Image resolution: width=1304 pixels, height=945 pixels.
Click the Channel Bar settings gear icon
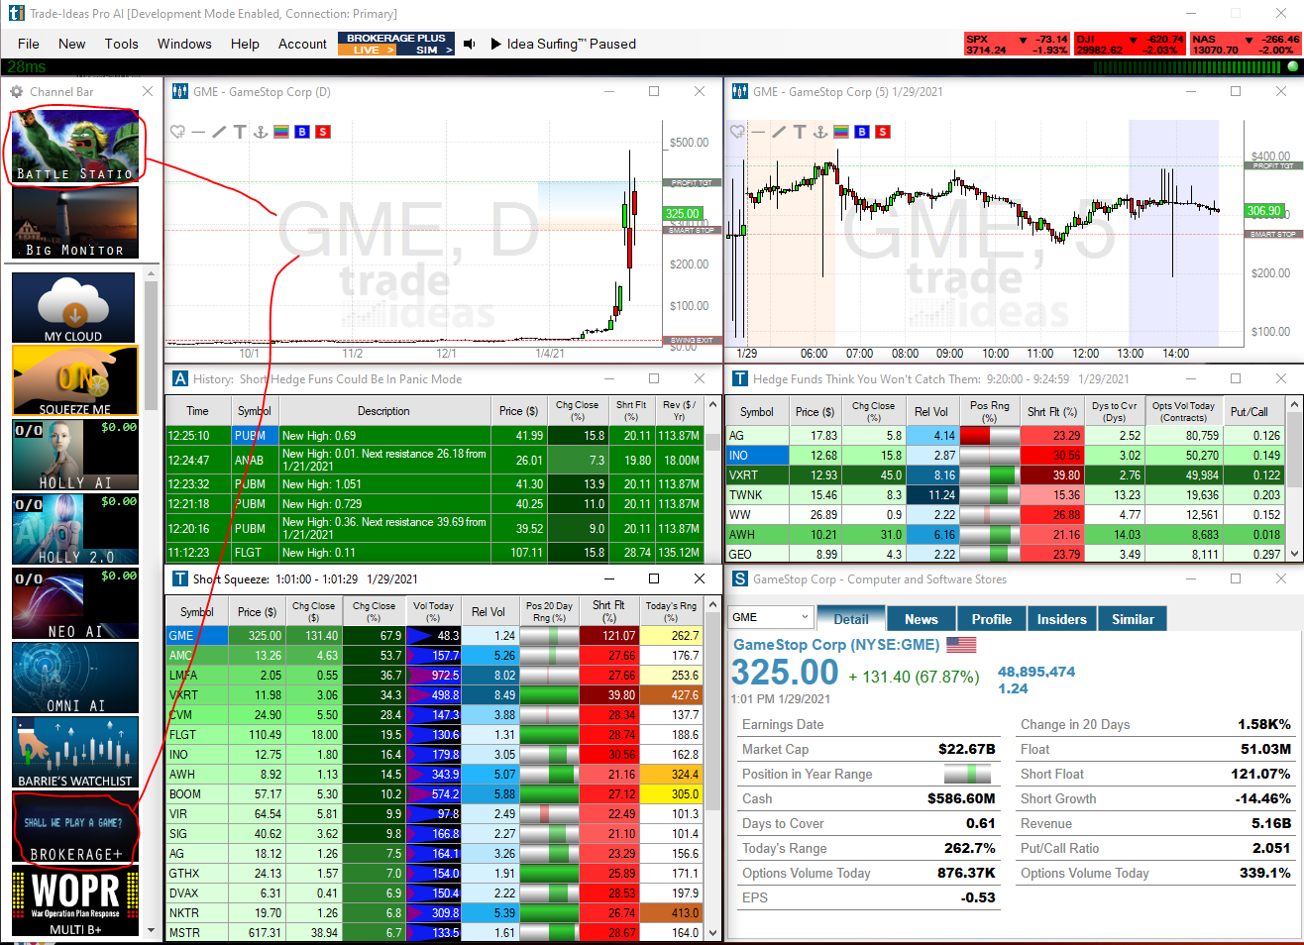[x=16, y=91]
